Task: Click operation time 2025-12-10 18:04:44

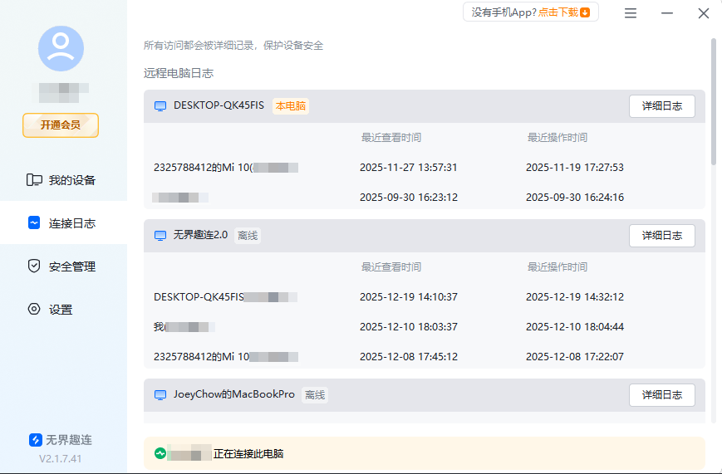Action: click(x=575, y=327)
